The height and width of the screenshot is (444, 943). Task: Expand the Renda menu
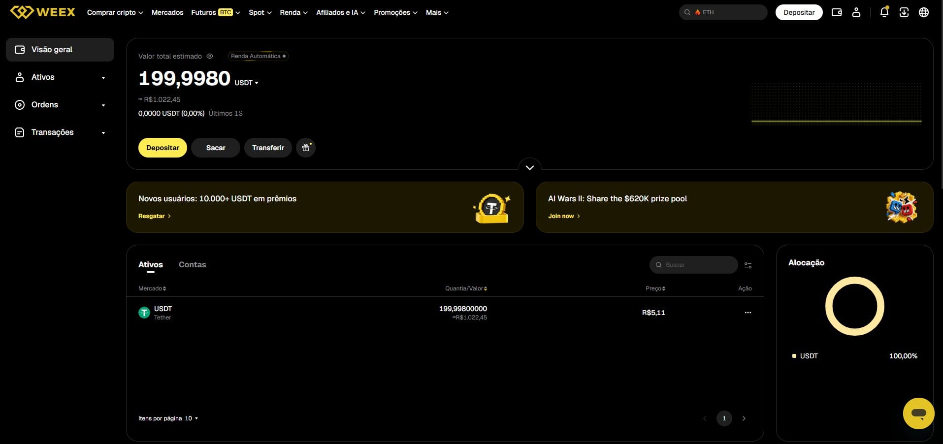coord(293,12)
